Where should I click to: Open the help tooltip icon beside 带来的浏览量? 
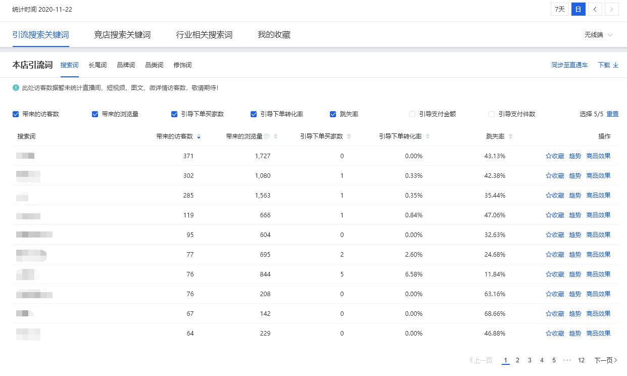click(x=265, y=136)
